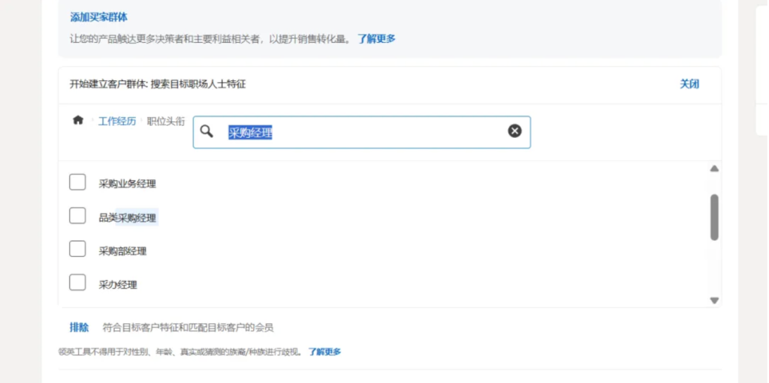Click the chevron after the home icon

click(92, 120)
